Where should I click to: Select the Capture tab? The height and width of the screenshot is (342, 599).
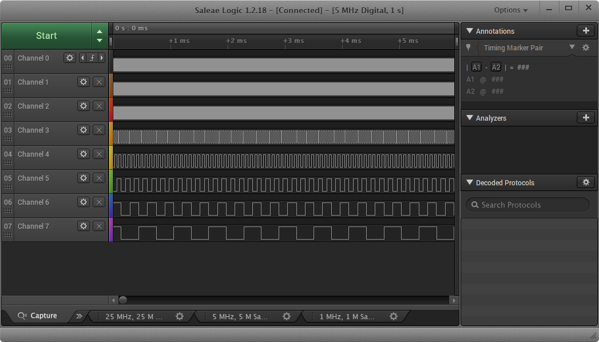[38, 316]
